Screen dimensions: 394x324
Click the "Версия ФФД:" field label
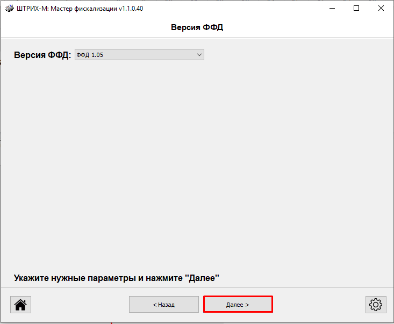[42, 55]
